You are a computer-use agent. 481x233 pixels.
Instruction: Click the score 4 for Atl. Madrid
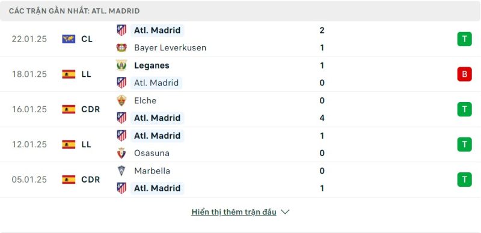[322, 118]
